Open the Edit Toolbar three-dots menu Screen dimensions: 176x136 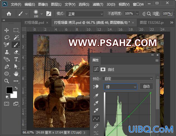coord(16,81)
